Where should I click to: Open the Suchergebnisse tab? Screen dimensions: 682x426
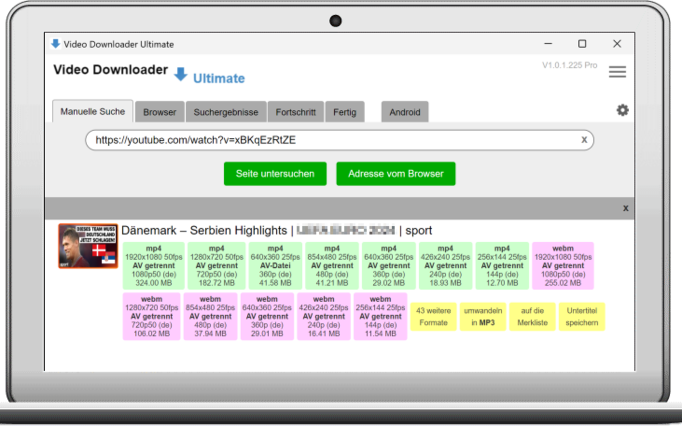pyautogui.click(x=226, y=112)
